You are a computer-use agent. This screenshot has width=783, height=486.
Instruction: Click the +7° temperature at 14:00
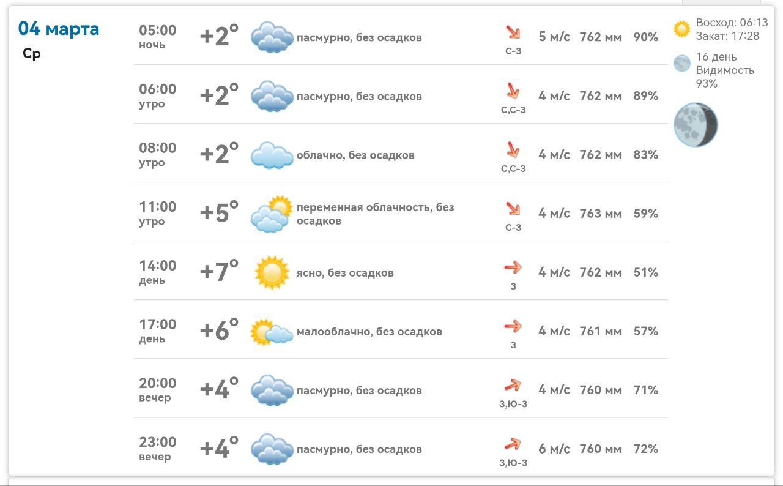coord(219,272)
